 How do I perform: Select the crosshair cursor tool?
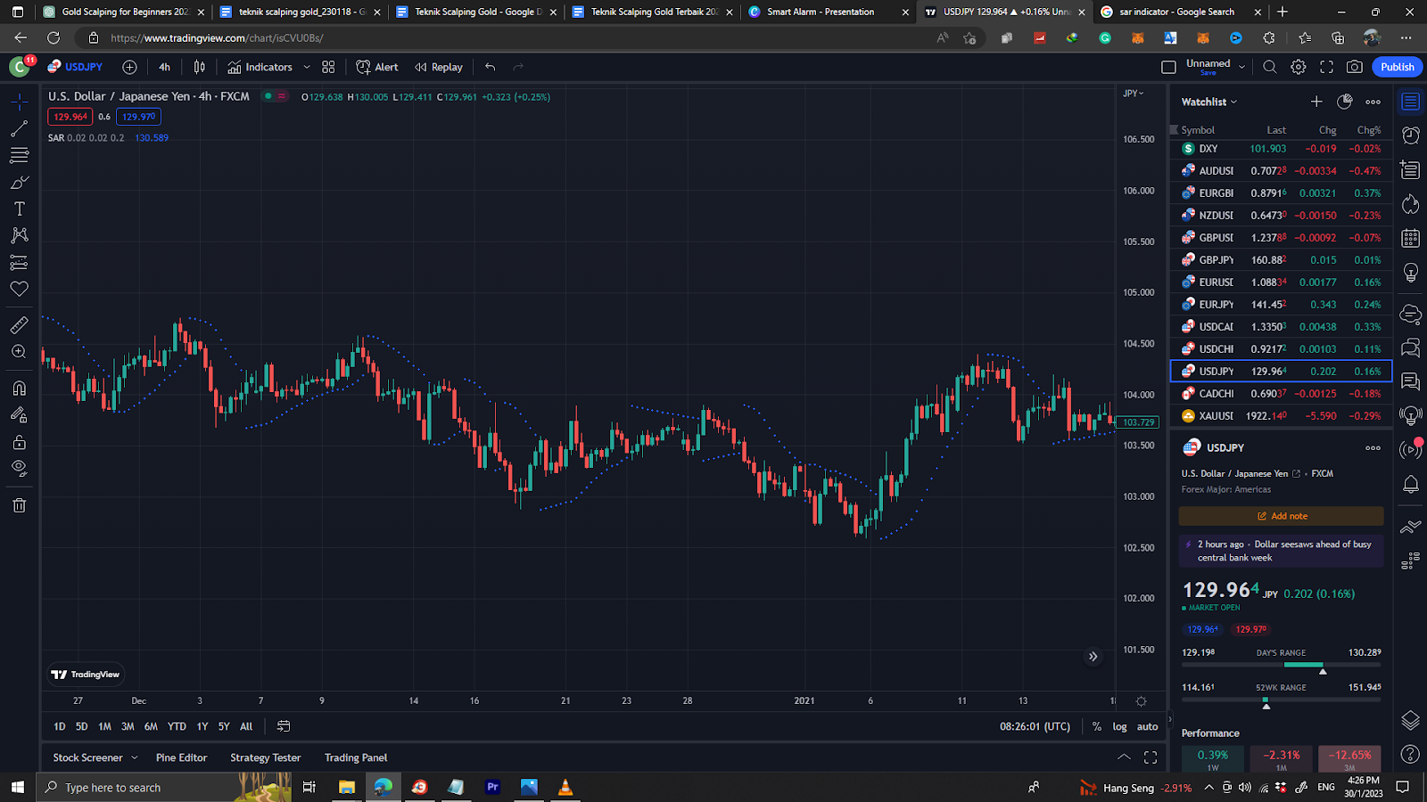tap(19, 102)
